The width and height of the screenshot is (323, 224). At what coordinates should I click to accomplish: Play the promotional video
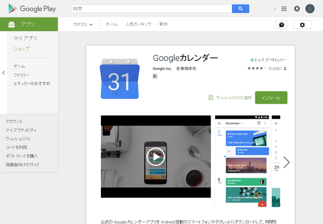pyautogui.click(x=156, y=157)
